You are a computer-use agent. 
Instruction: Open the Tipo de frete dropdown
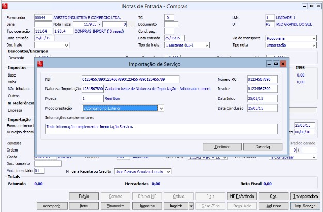click(x=207, y=45)
